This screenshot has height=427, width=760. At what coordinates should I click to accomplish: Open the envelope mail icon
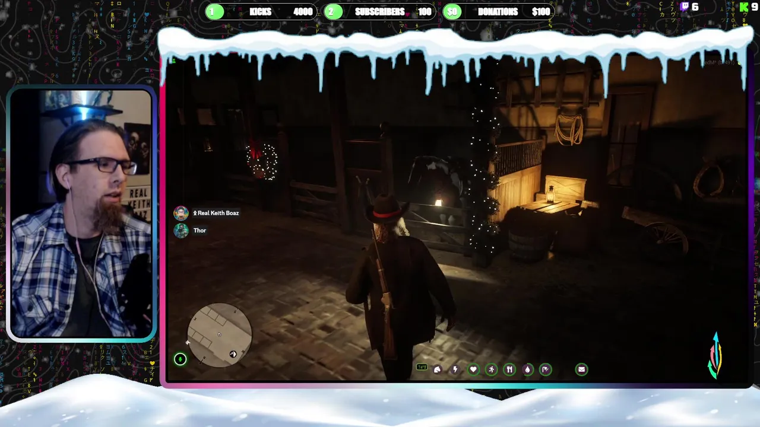[581, 369]
